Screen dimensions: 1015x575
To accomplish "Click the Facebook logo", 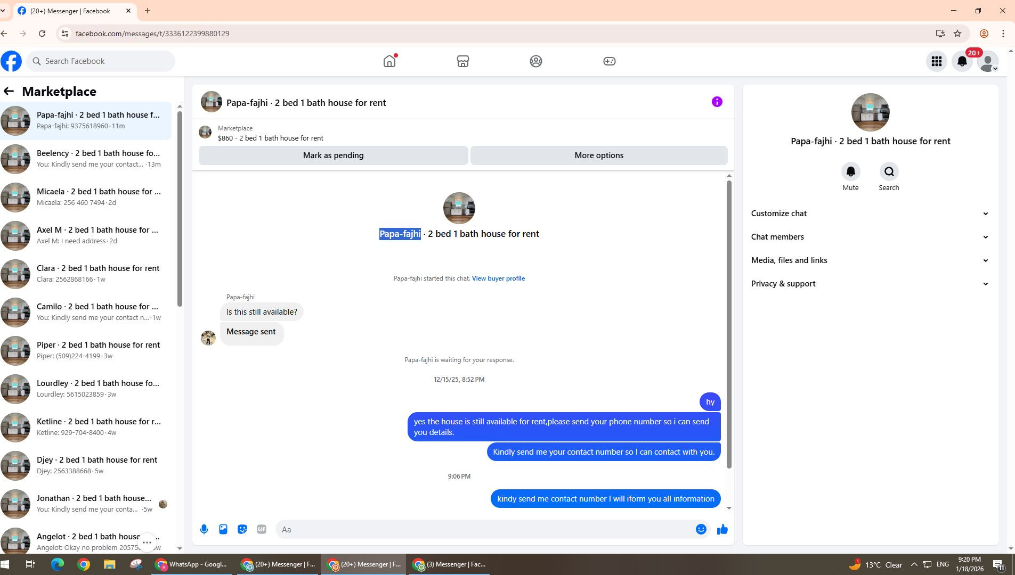I will (11, 61).
